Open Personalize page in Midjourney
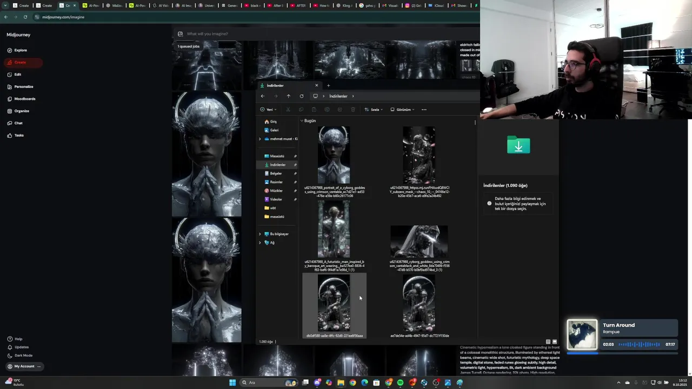Viewport: 692px width, 389px height. (20, 86)
